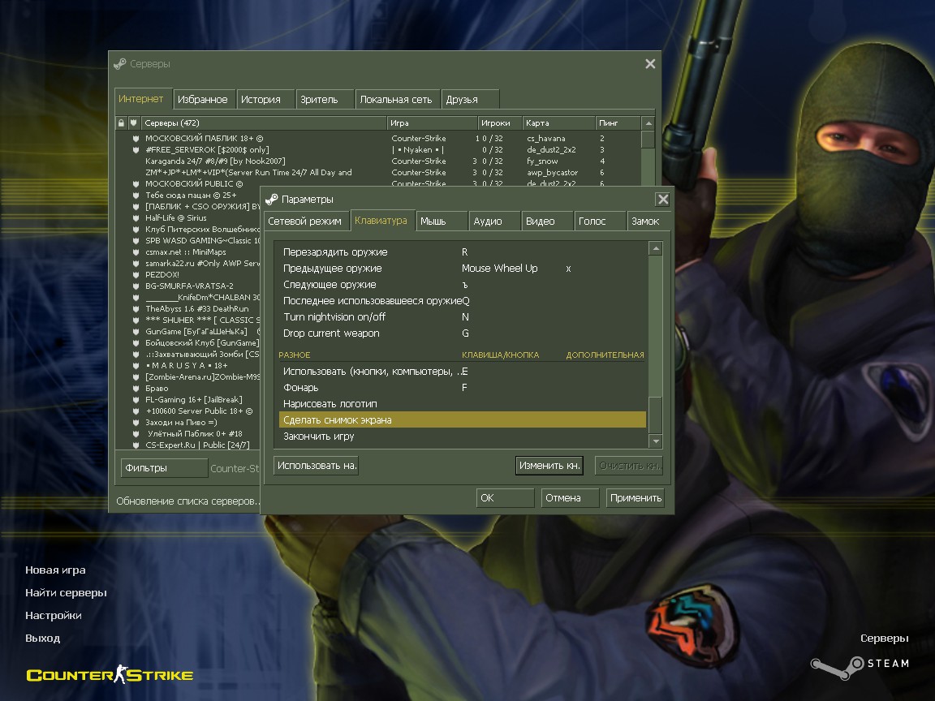Sort servers by the Карта column

tap(558, 123)
